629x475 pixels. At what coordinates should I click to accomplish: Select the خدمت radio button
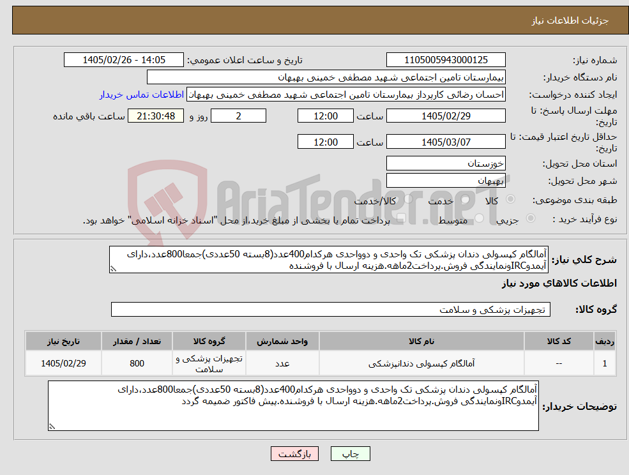465,199
